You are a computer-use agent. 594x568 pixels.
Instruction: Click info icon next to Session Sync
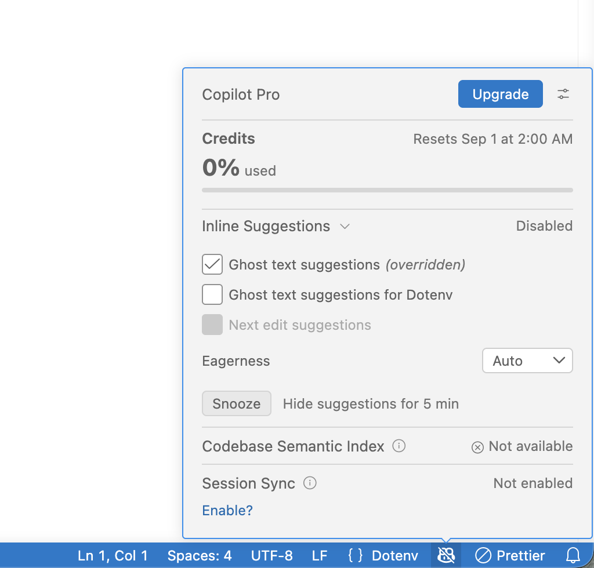[310, 483]
